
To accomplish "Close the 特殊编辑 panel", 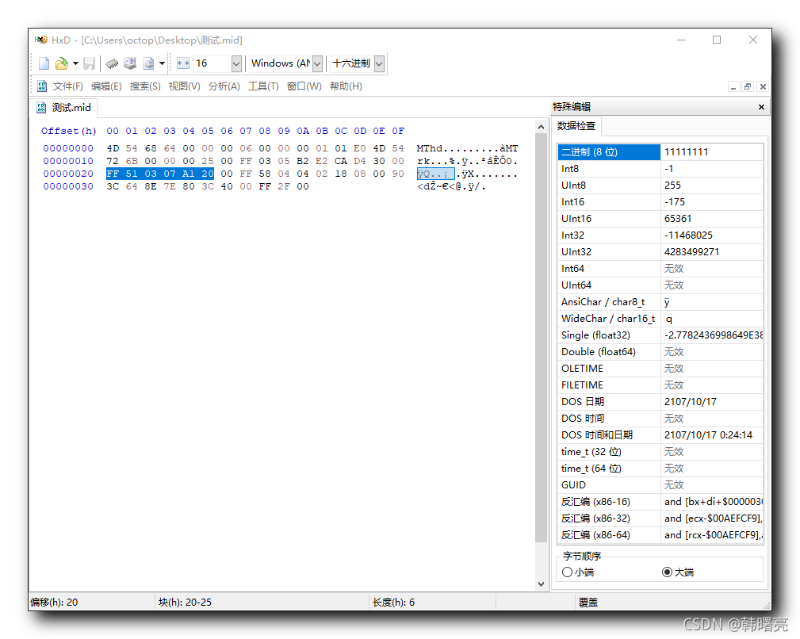I will pyautogui.click(x=761, y=107).
